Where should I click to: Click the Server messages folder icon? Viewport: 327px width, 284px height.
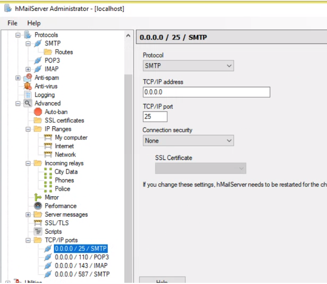pos(38,214)
